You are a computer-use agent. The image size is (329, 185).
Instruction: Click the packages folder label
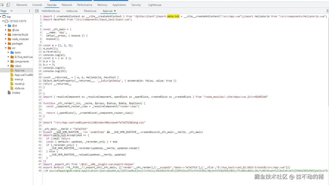[17, 44]
